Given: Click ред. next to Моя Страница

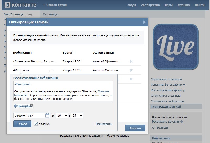Looking at the screenshot, I should (30, 14).
